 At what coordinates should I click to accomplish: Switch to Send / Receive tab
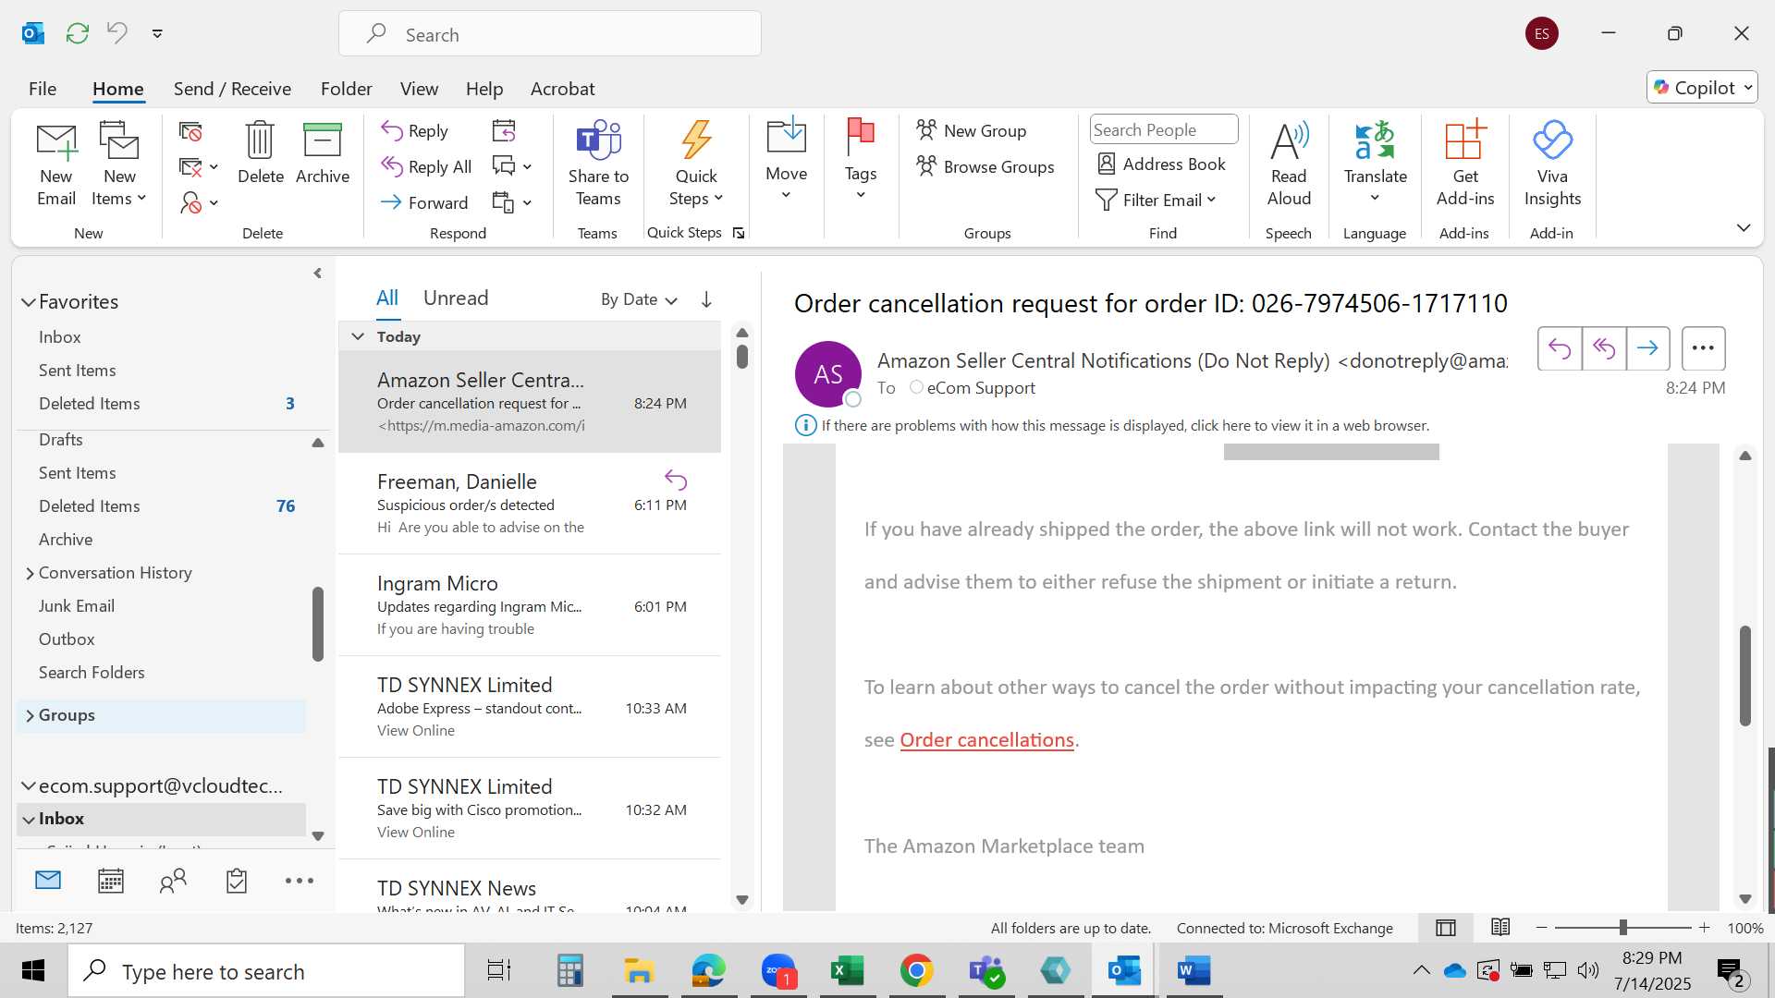(x=232, y=89)
